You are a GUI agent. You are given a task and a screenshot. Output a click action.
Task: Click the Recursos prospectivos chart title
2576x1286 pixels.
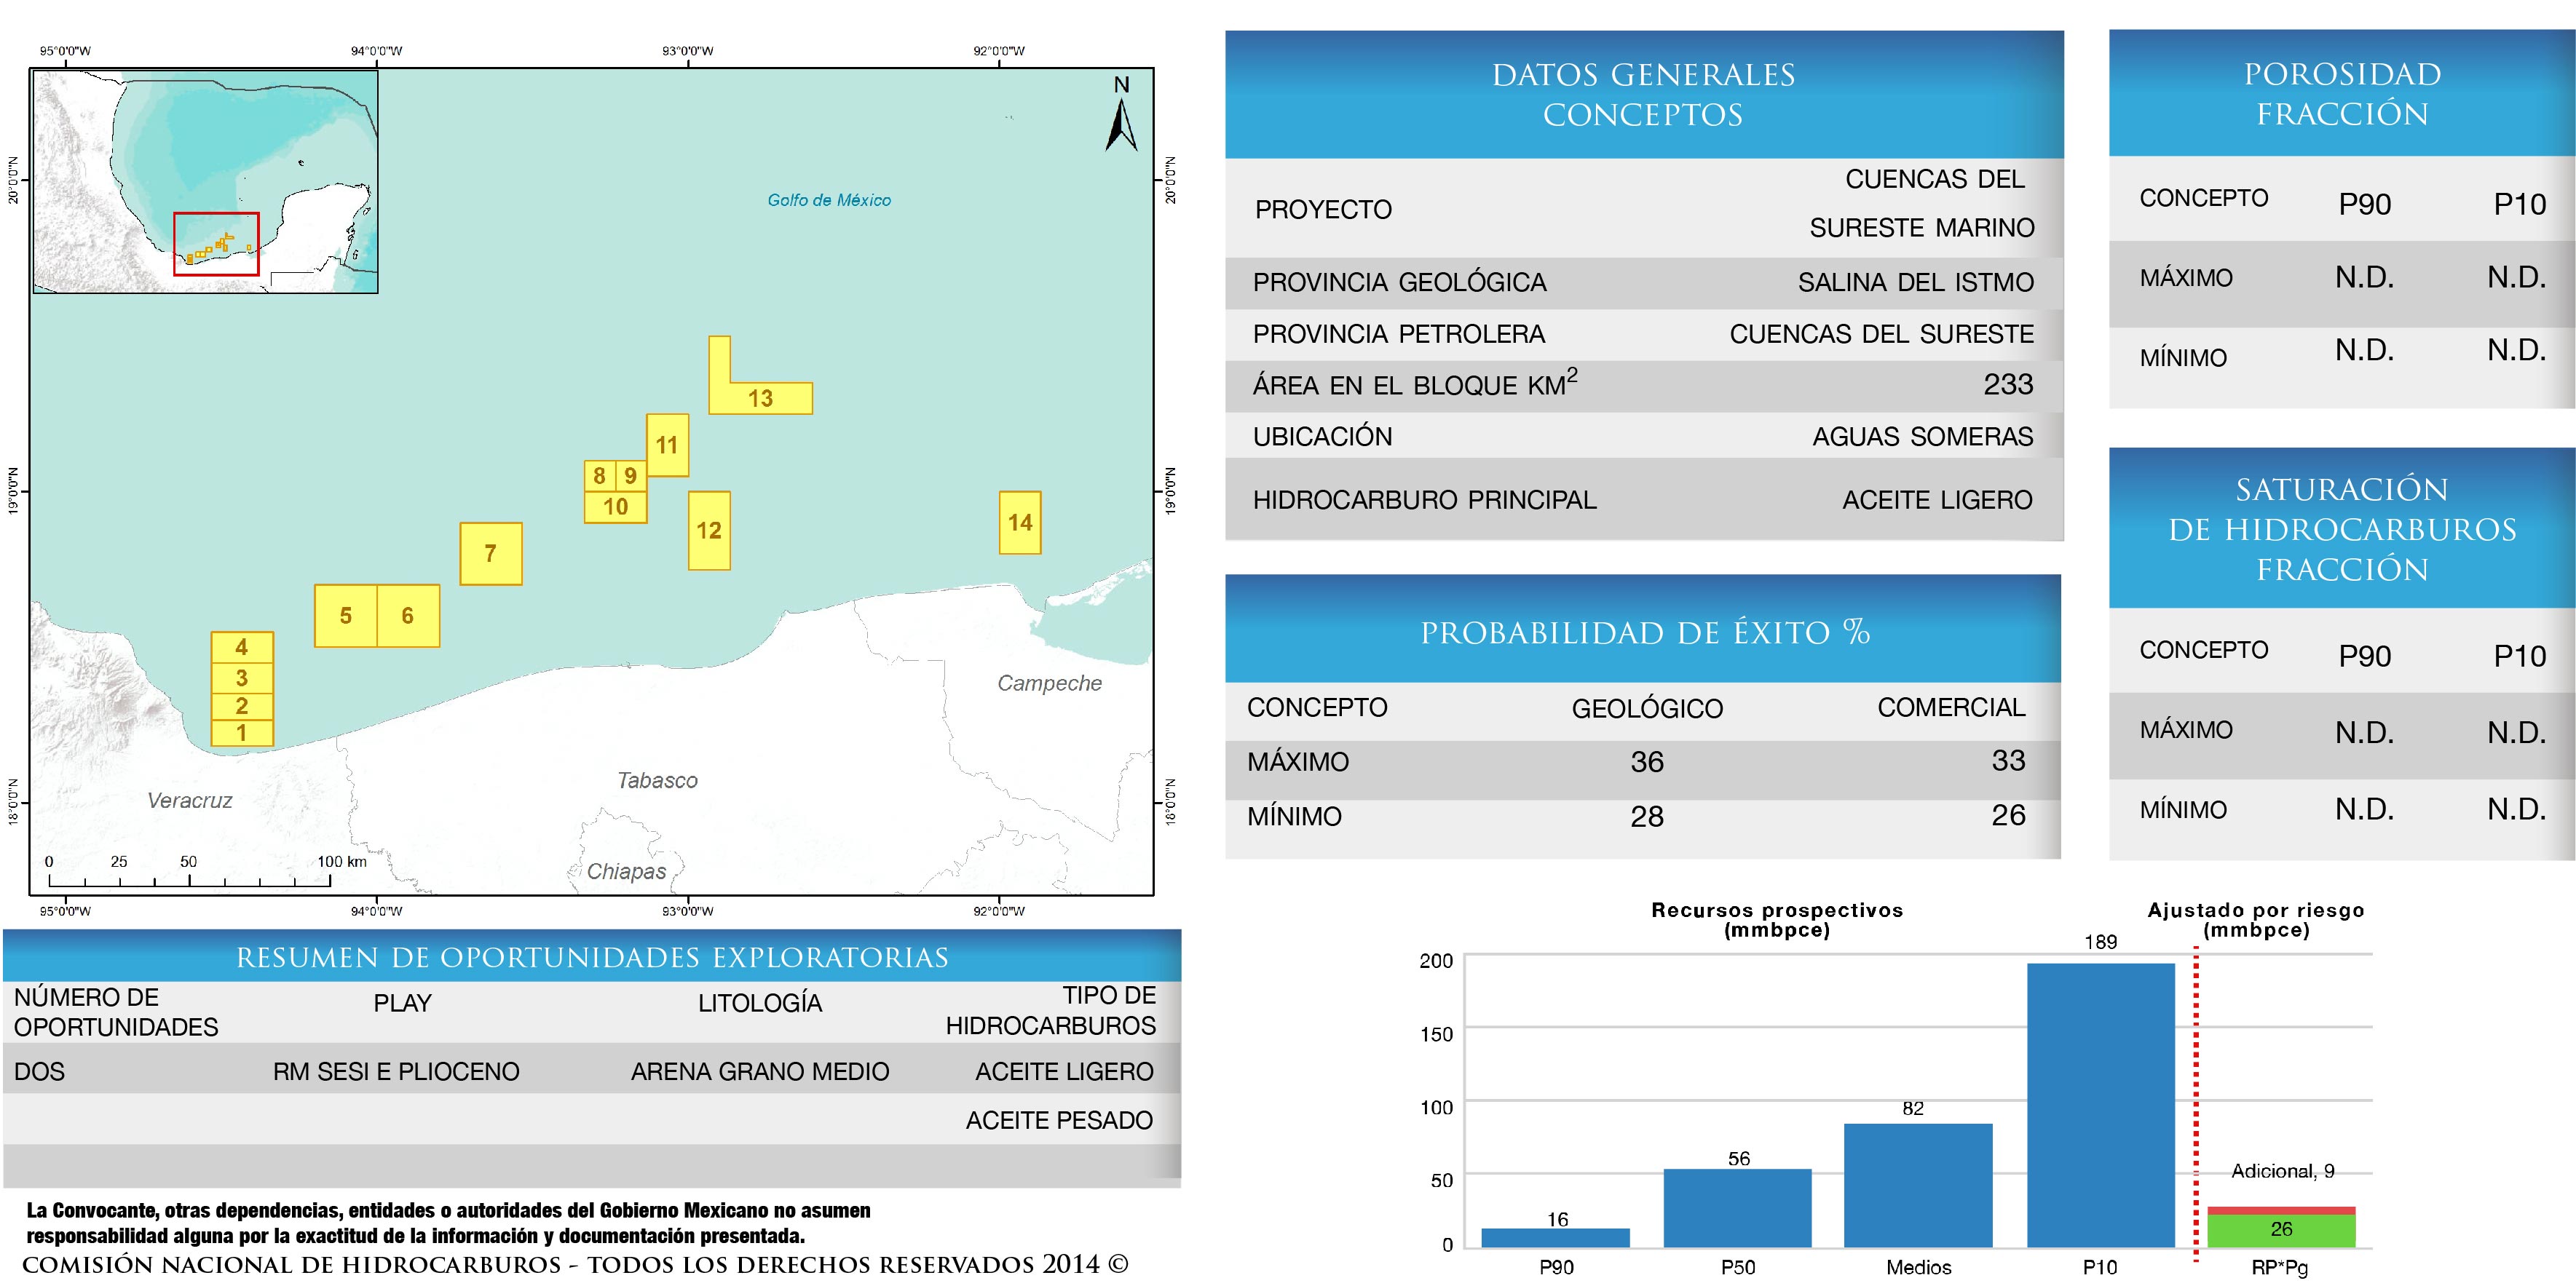(x=1777, y=920)
